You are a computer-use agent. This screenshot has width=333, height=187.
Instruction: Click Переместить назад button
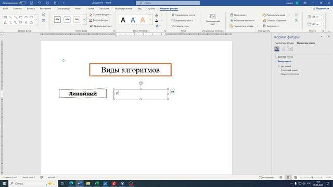point(274,15)
